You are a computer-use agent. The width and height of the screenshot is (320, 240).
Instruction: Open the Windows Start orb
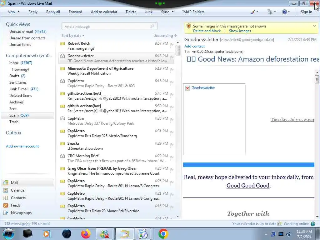[x=8, y=234]
